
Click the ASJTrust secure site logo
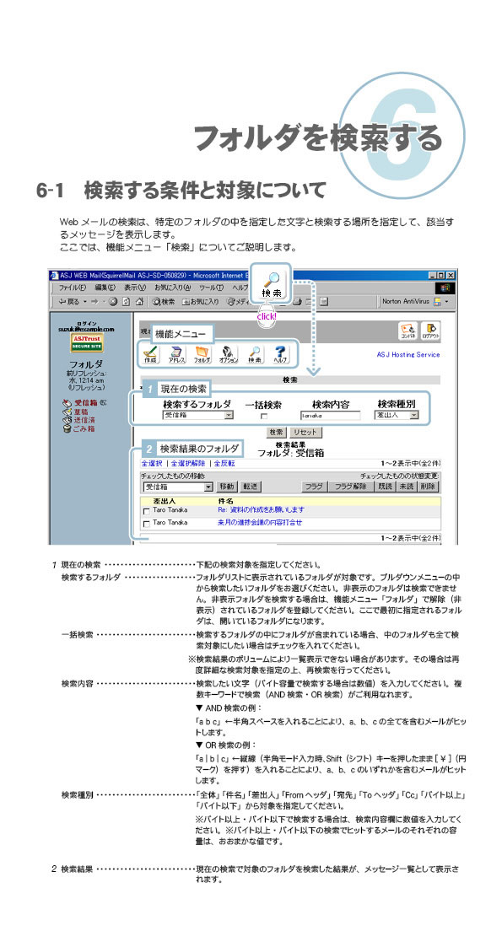point(89,343)
